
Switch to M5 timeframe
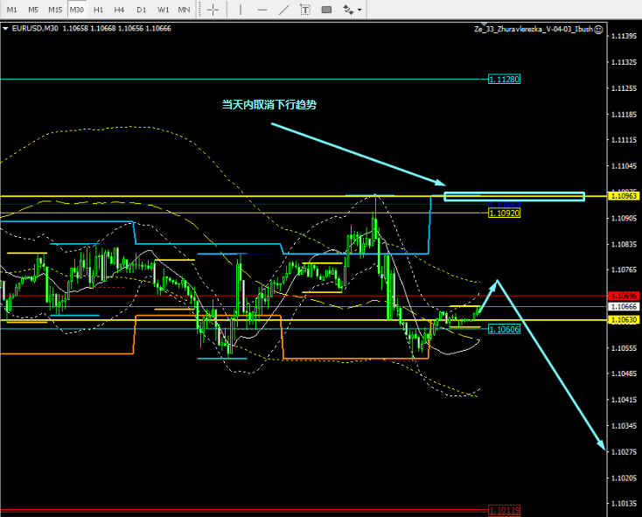[x=33, y=10]
